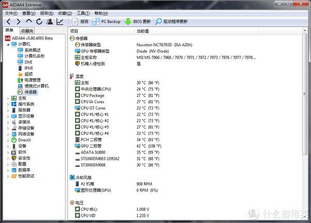The image size is (311, 223).
Task: Expand the 显示设备 tree node
Action: [x=8, y=117]
